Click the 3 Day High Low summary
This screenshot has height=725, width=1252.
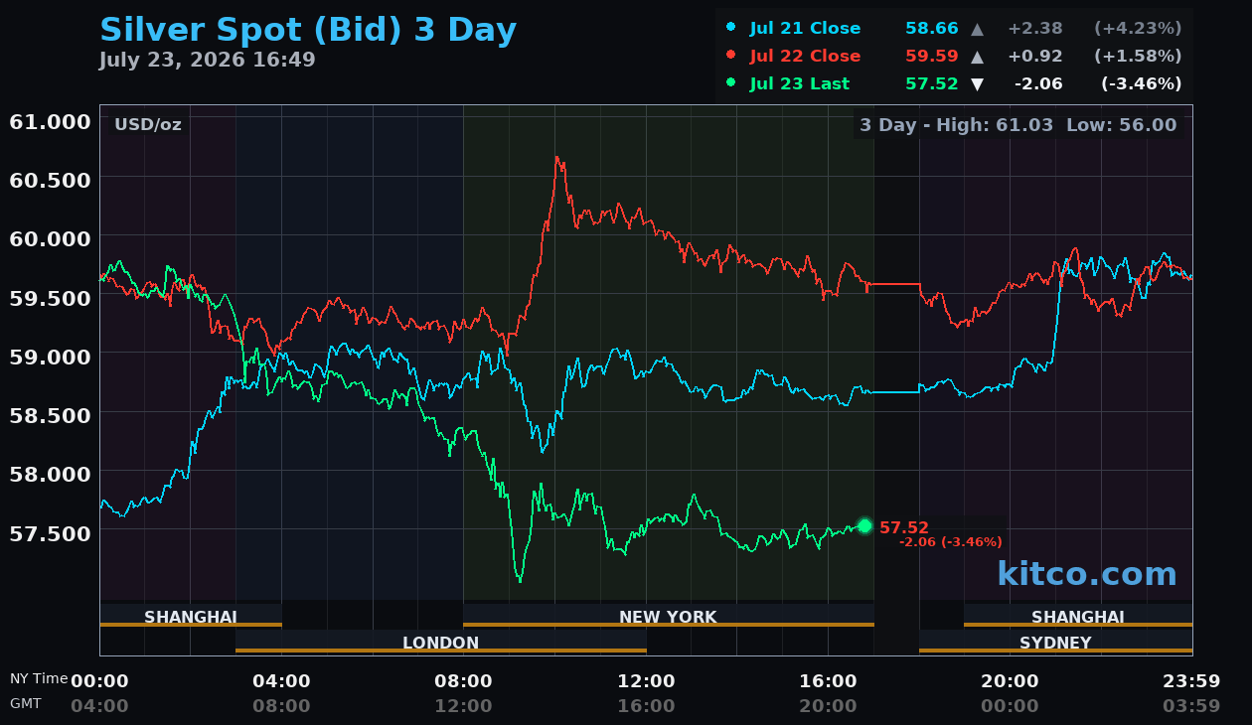pyautogui.click(x=1018, y=125)
